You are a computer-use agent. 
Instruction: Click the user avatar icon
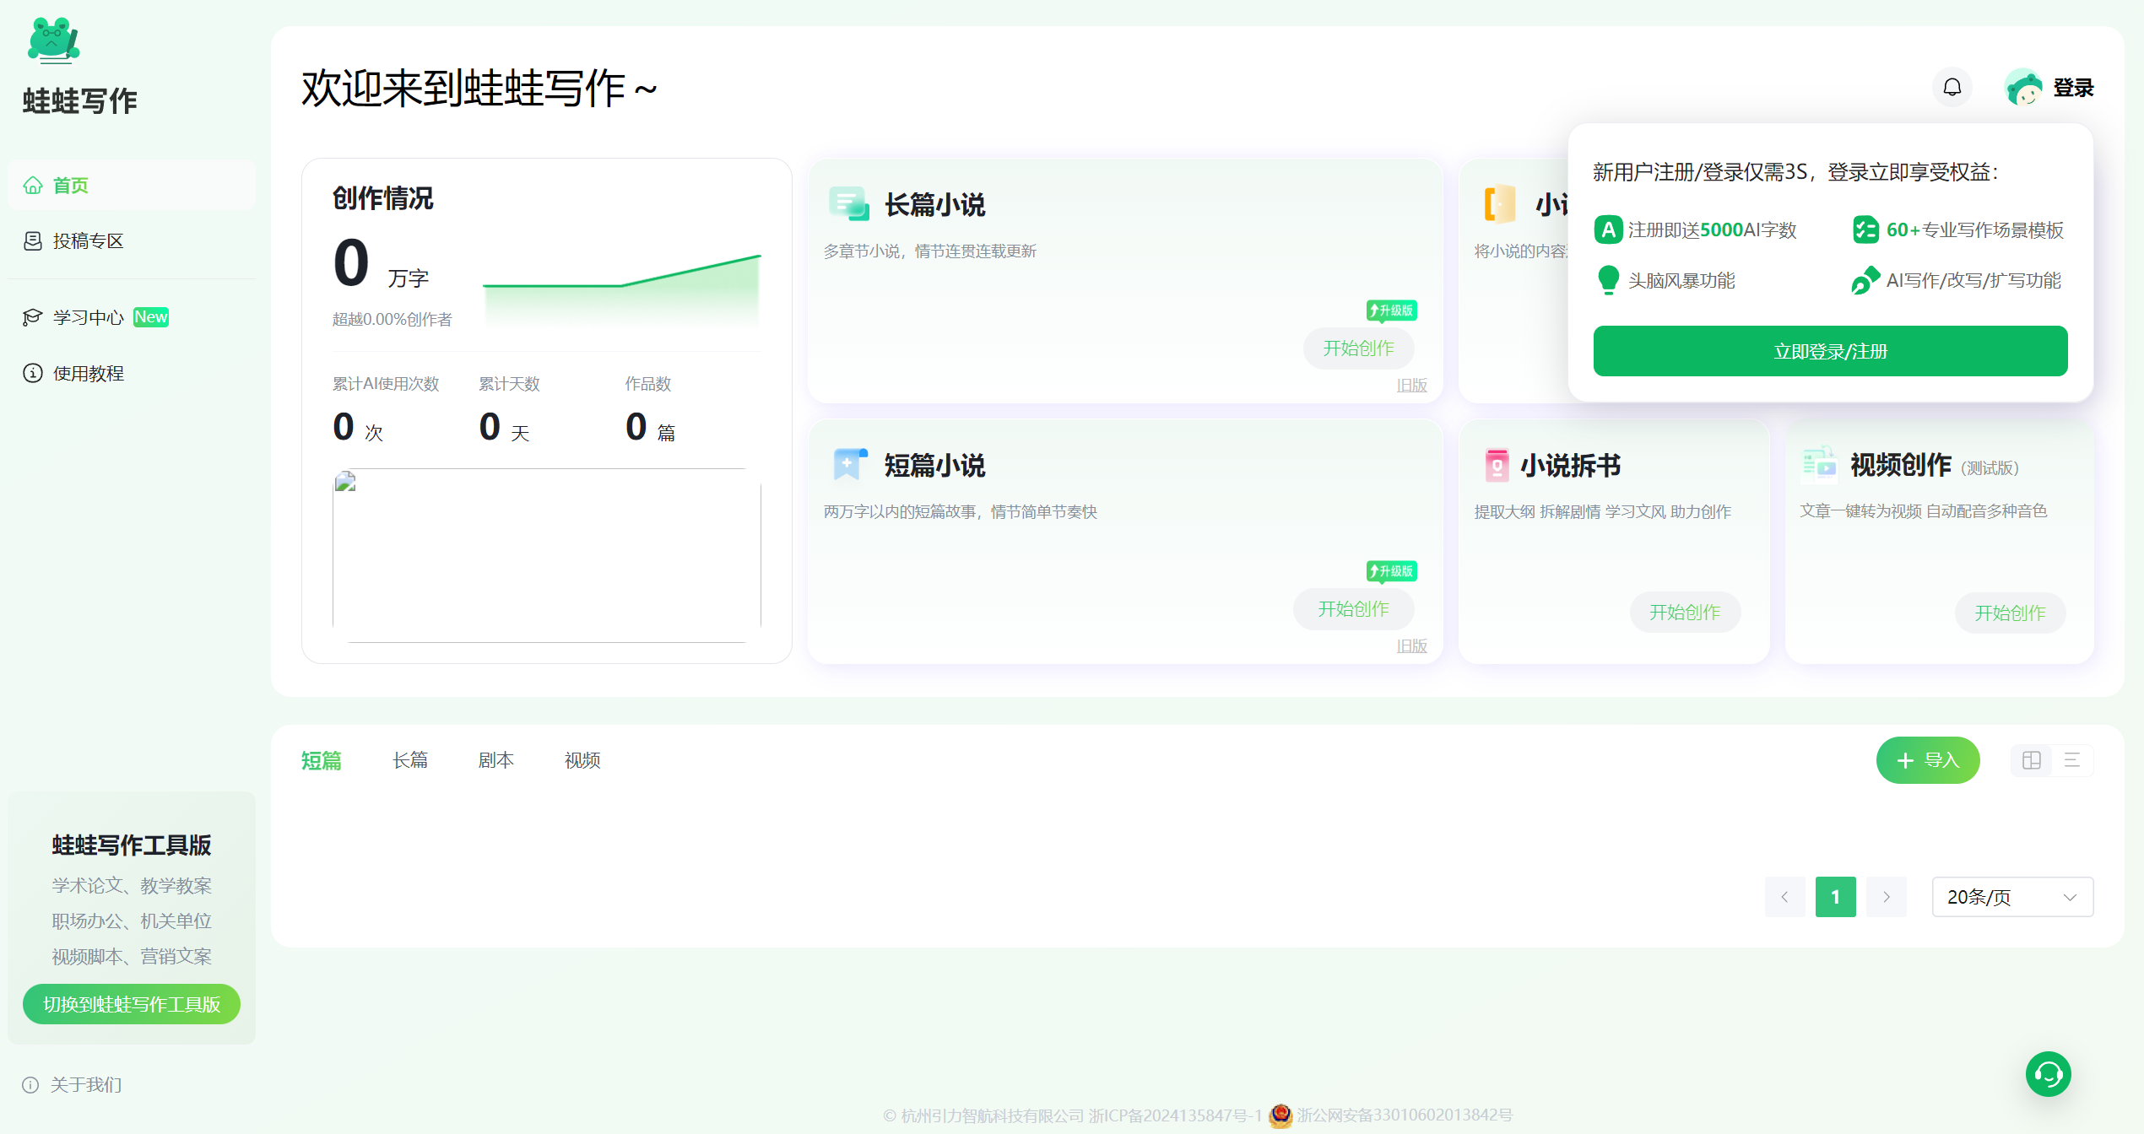[2023, 87]
